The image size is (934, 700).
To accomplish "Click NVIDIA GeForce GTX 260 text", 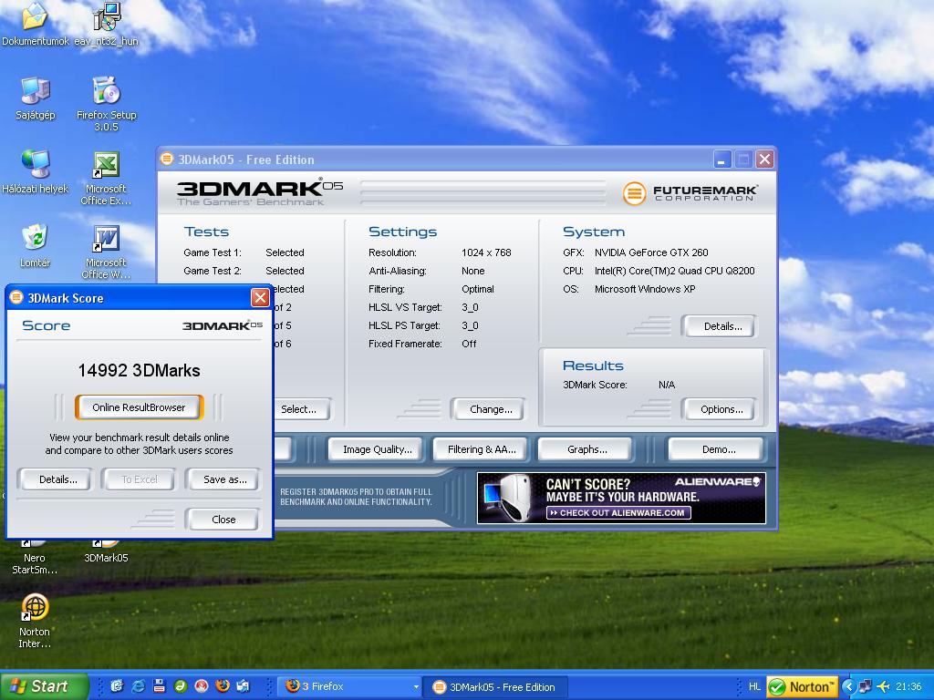I will coord(651,252).
